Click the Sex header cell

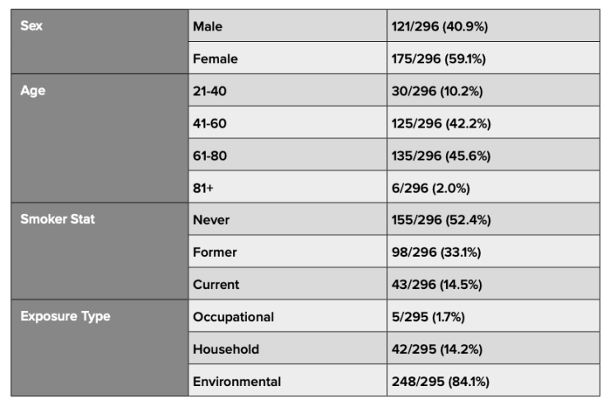pos(100,42)
